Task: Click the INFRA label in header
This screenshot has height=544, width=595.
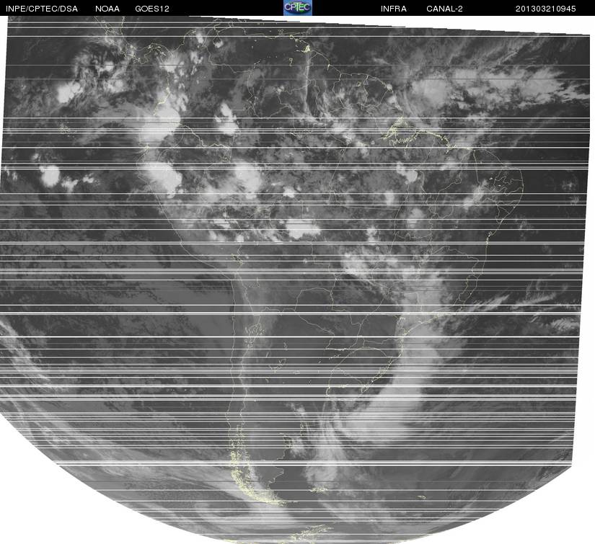Action: tap(394, 9)
